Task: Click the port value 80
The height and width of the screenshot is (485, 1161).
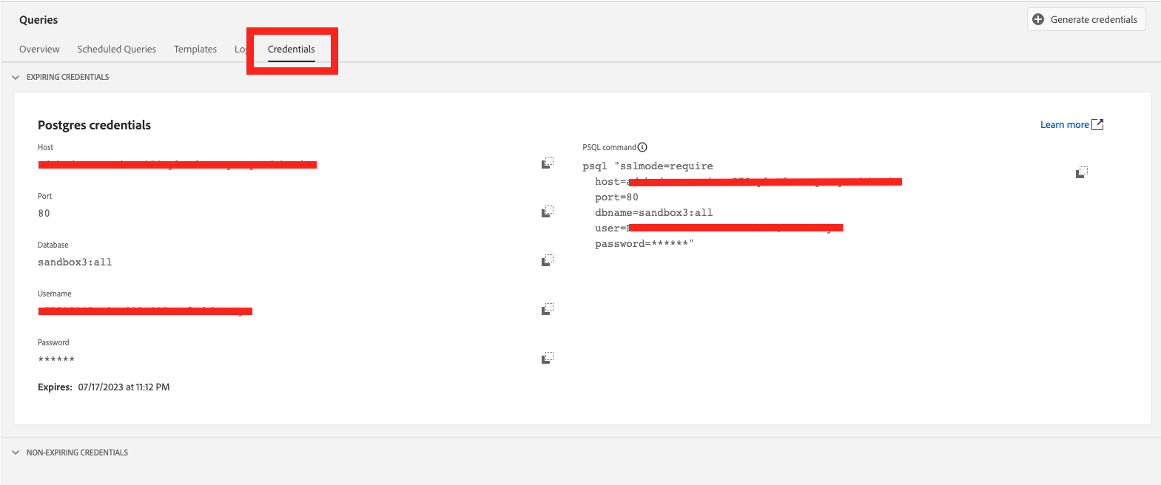Action: coord(44,214)
